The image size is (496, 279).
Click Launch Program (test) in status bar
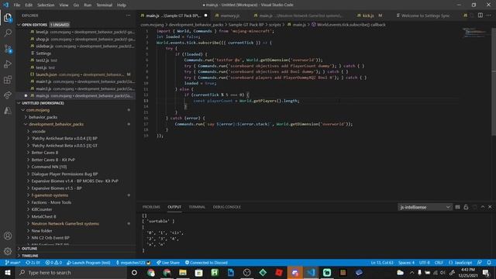click(89, 263)
